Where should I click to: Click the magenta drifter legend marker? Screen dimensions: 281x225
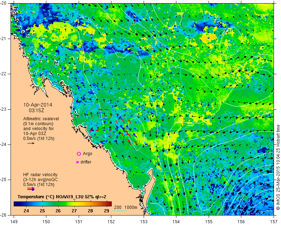[x=78, y=162]
